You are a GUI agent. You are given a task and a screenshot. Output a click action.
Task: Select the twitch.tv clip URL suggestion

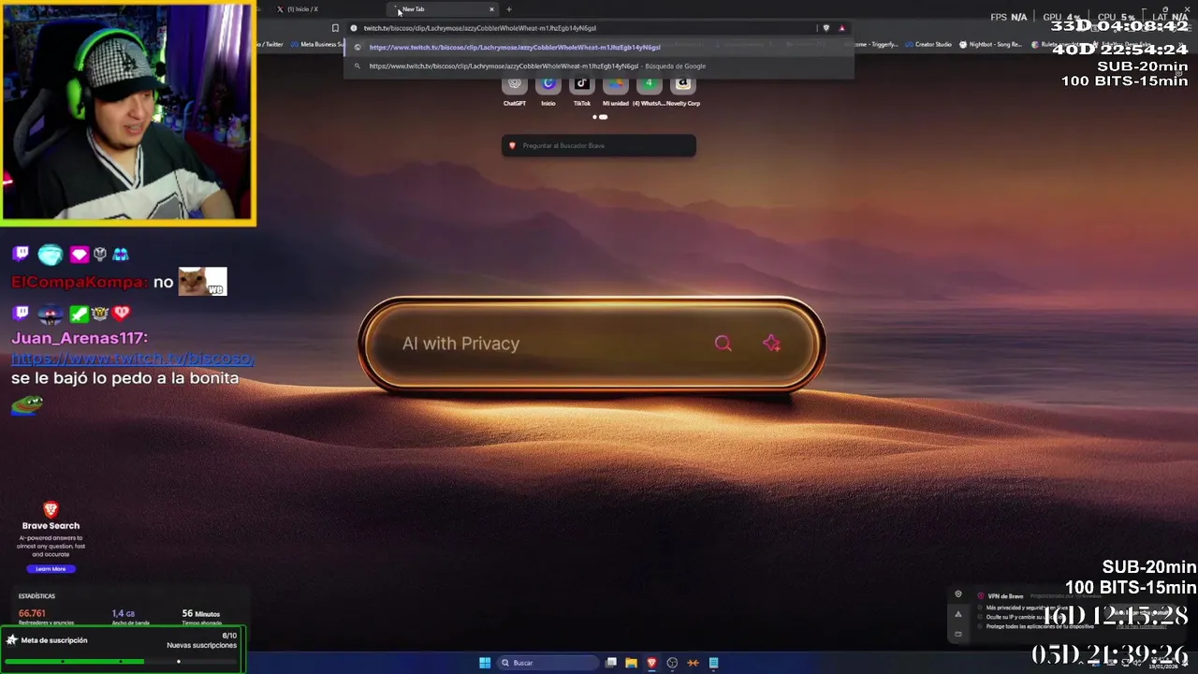tap(599, 47)
